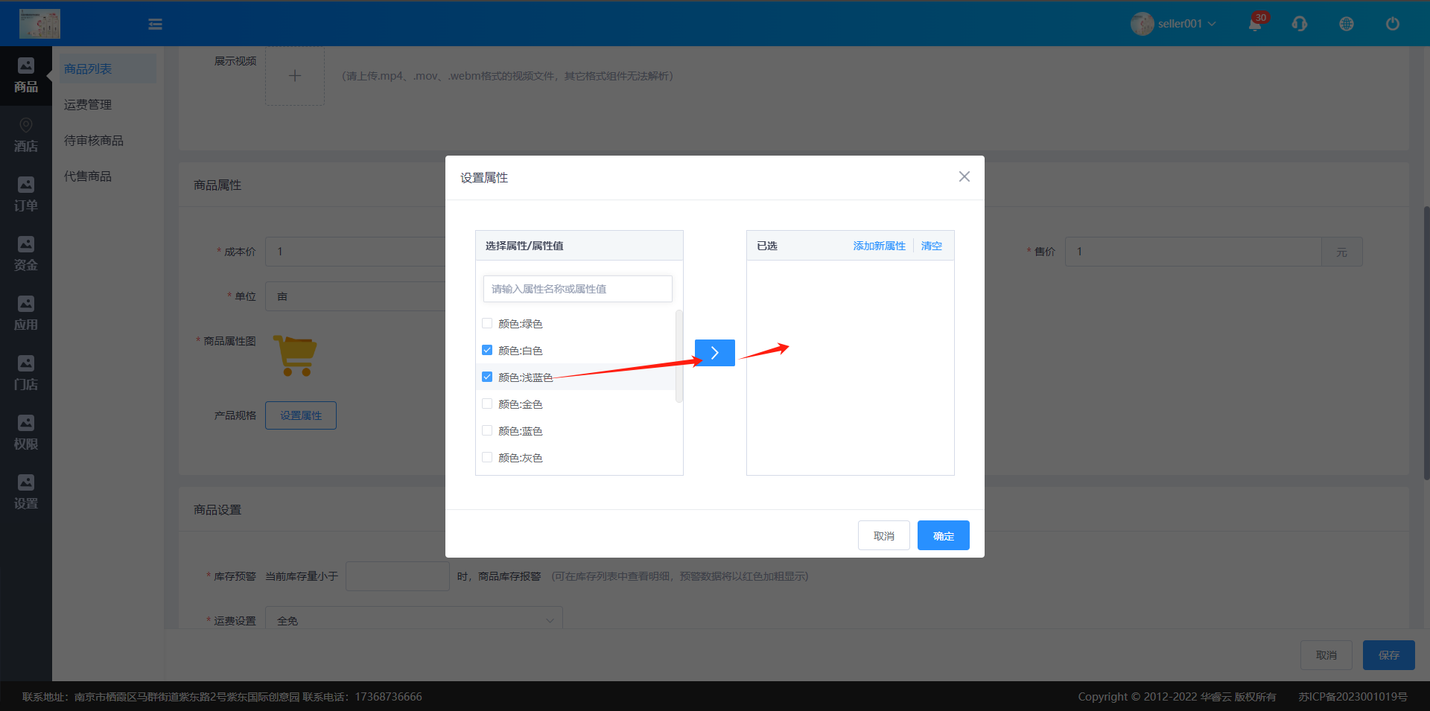1430x711 pixels.
Task: Click the 确定 button in dialog
Action: (943, 535)
